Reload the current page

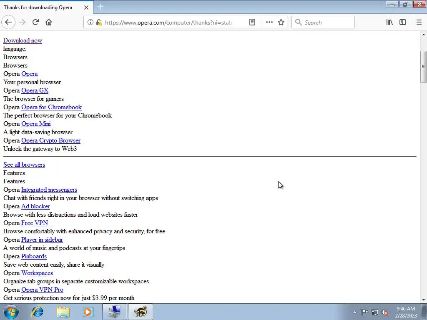[35, 22]
